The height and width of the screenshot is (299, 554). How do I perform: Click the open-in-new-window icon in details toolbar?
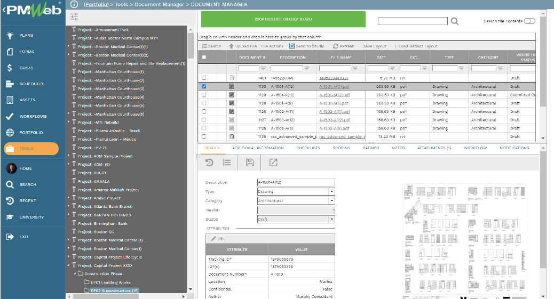click(273, 163)
